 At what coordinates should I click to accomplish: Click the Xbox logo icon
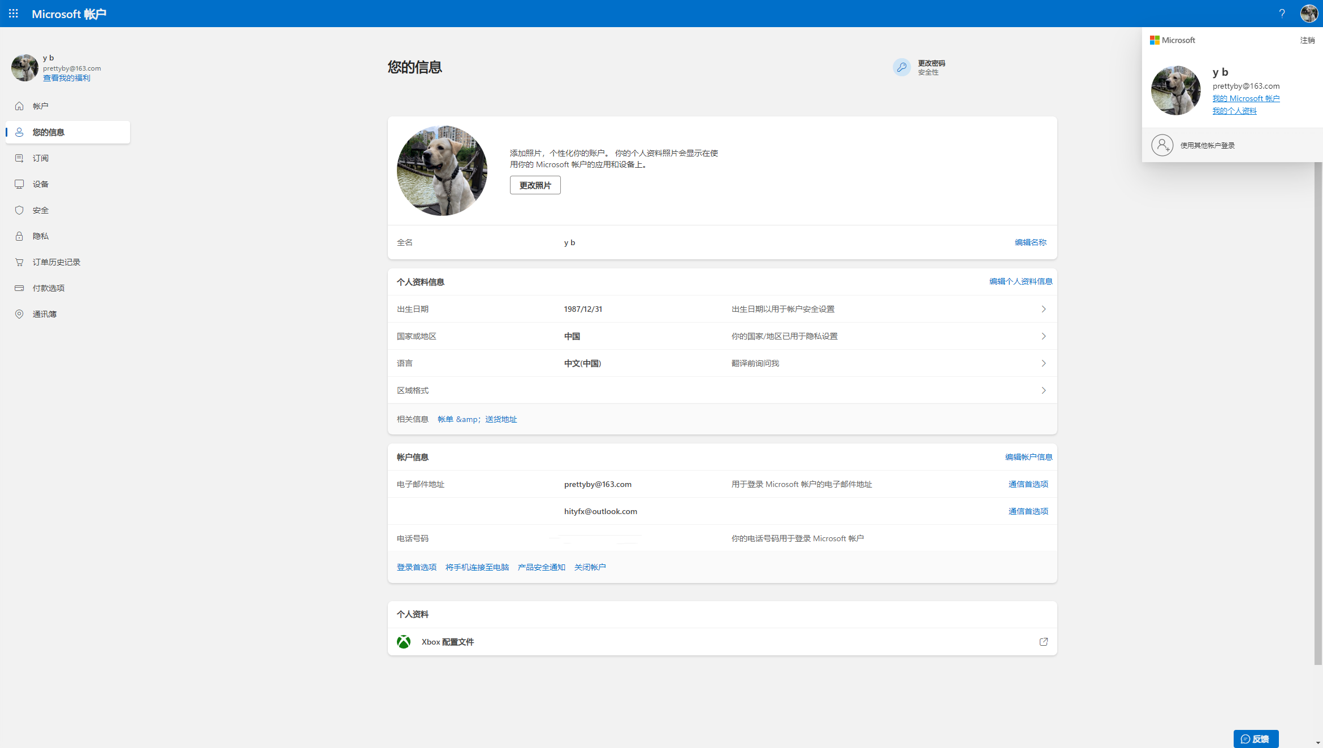pyautogui.click(x=404, y=642)
